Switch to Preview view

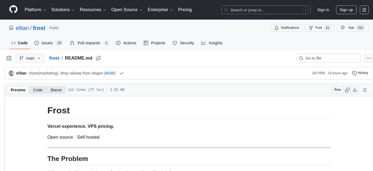pyautogui.click(x=18, y=90)
